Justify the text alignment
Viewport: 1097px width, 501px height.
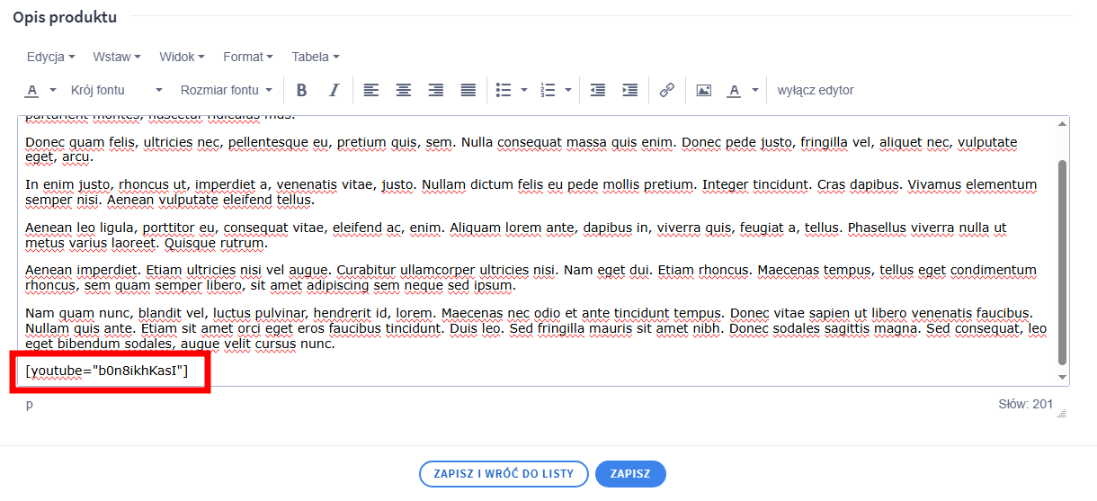(468, 90)
